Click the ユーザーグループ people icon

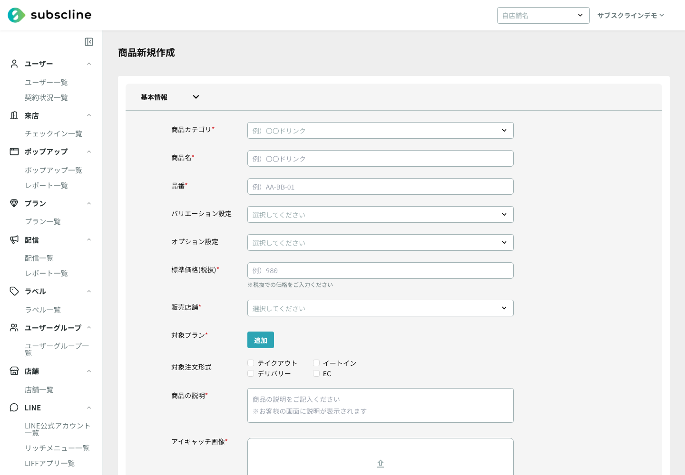point(14,328)
